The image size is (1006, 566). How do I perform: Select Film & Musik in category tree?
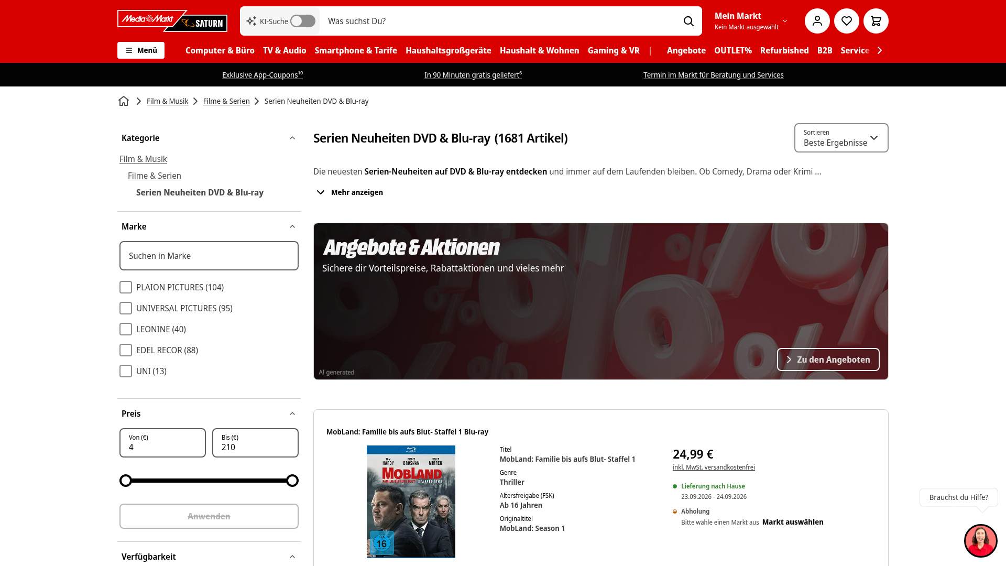pos(143,159)
